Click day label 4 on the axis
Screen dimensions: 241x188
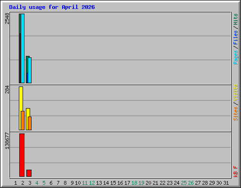37,183
